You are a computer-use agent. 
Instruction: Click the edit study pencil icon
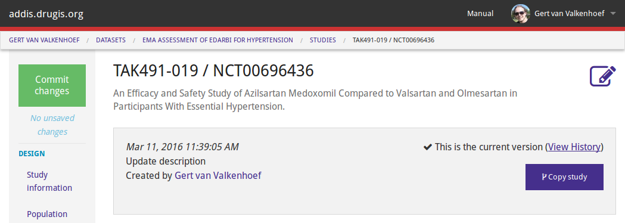(x=602, y=76)
